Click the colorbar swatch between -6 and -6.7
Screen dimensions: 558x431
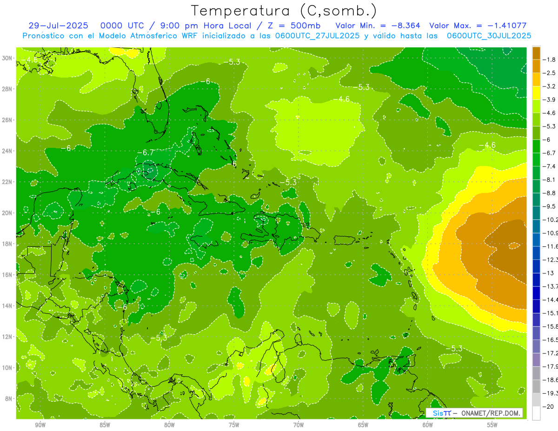pos(536,146)
